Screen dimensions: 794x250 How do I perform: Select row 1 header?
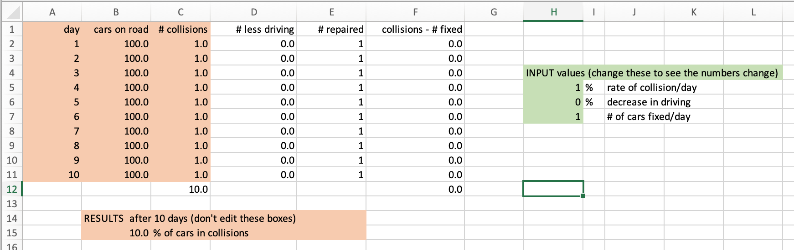(11, 30)
